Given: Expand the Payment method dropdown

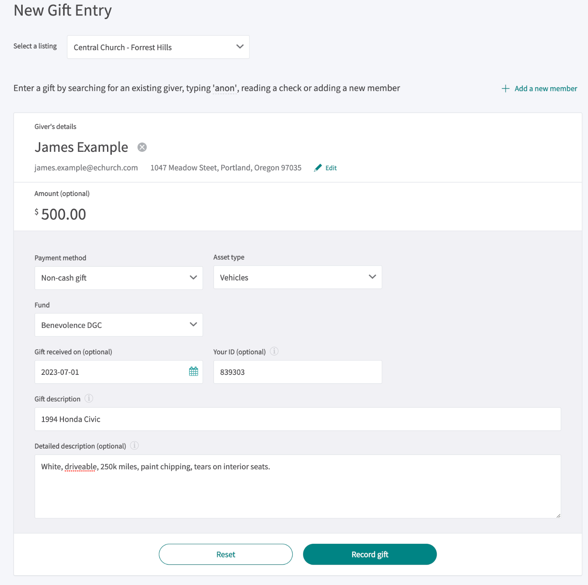Looking at the screenshot, I should coord(119,278).
